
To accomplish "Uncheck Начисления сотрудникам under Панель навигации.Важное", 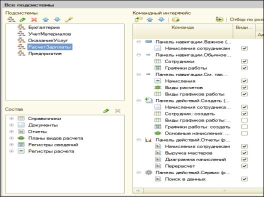I will pyautogui.click(x=244, y=48).
